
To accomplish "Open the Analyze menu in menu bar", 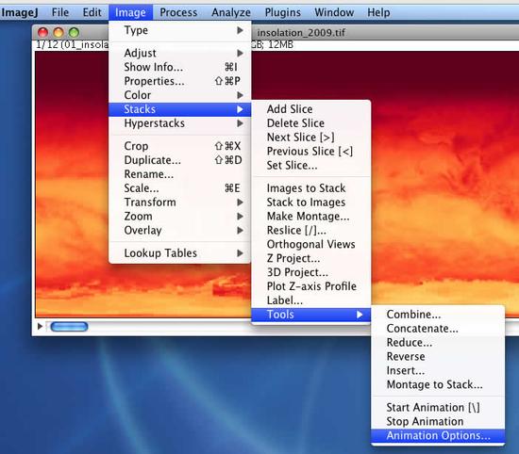I will tap(231, 12).
